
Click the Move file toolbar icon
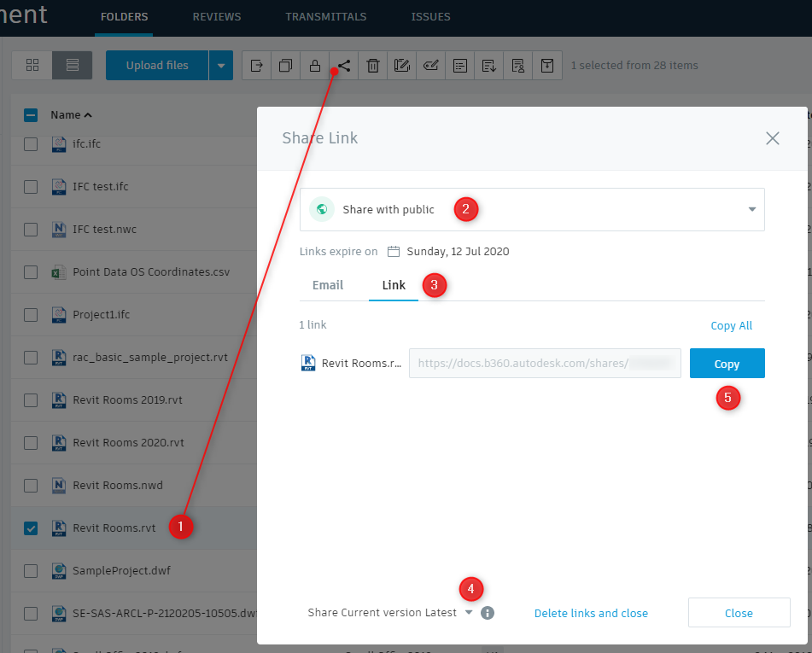(257, 66)
